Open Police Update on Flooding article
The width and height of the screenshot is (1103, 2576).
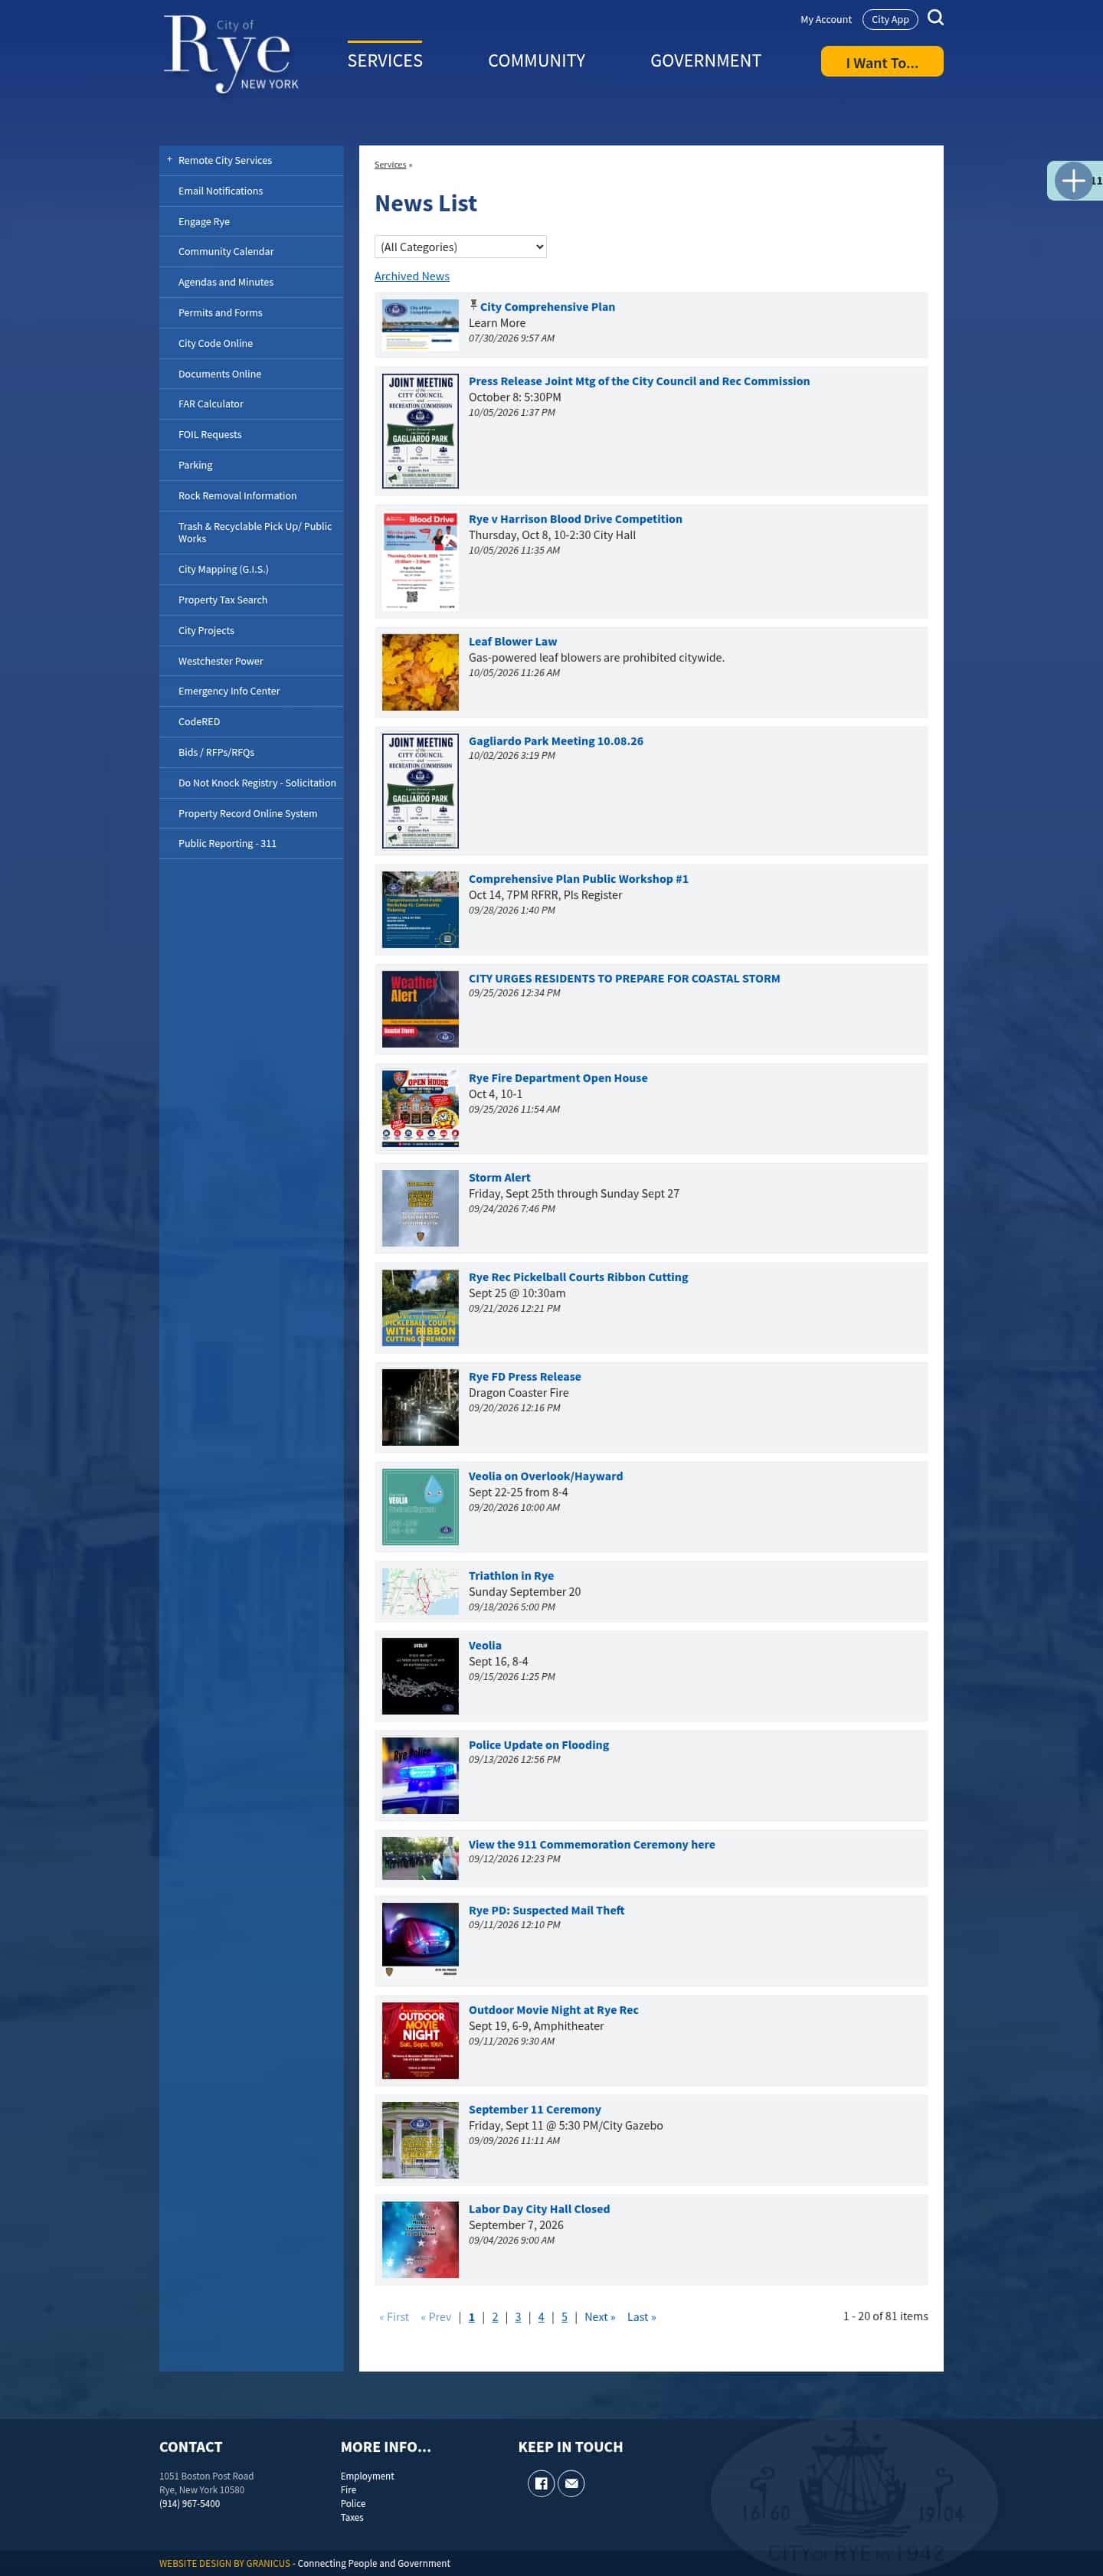coord(539,1745)
